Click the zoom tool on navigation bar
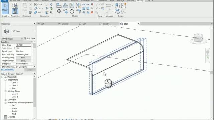This screenshot has height=120, width=214. [208, 58]
